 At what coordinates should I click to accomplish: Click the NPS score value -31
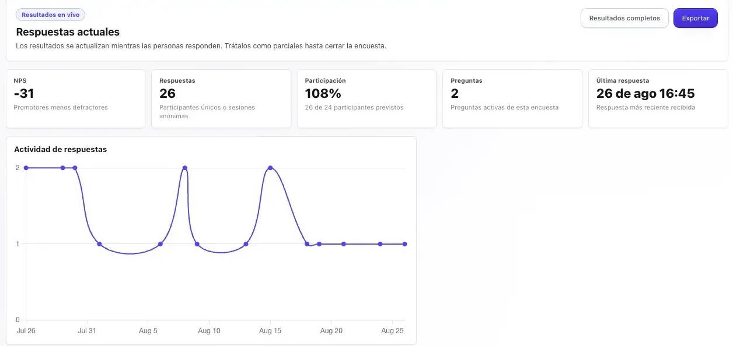click(x=25, y=94)
